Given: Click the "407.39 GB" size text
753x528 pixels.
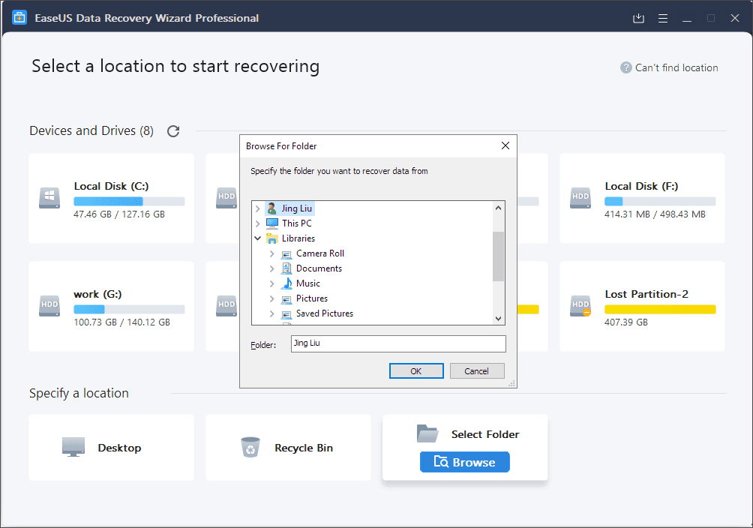Looking at the screenshot, I should [x=626, y=322].
